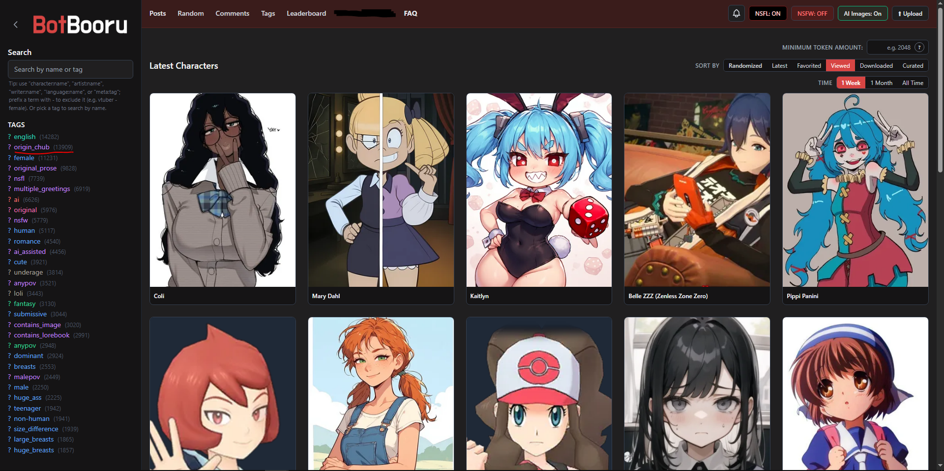Filter by the original_prose tag

[x=35, y=168]
